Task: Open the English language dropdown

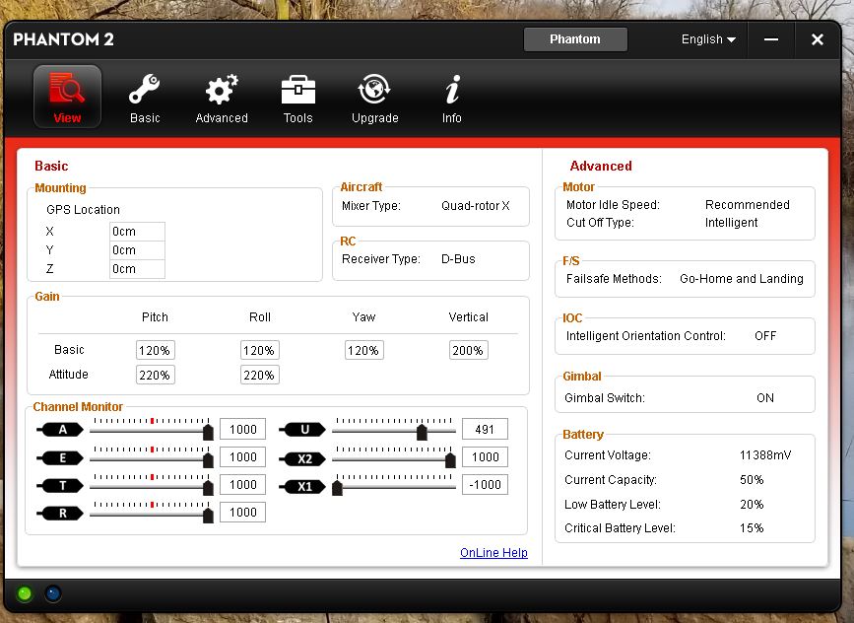Action: [x=708, y=39]
